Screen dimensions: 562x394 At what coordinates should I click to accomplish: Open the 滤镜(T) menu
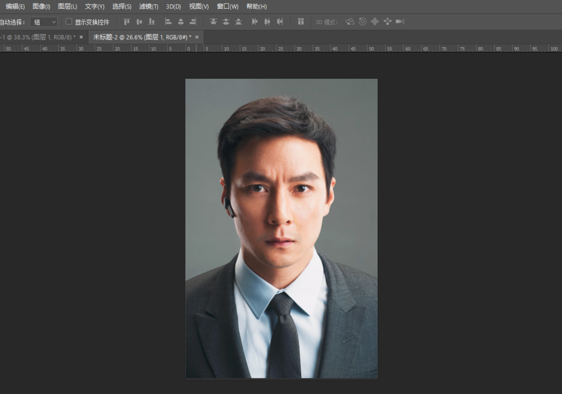click(x=148, y=6)
